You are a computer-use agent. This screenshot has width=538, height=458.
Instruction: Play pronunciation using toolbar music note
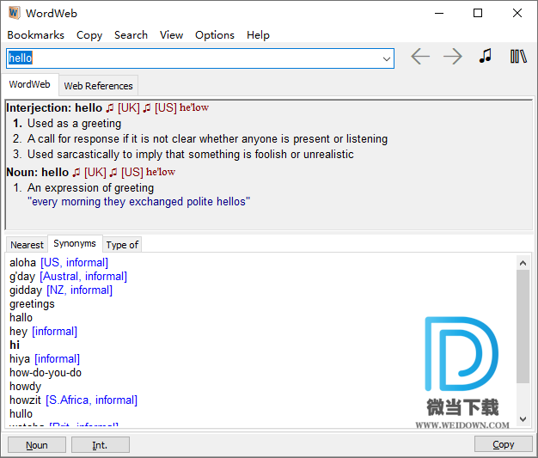pos(486,56)
